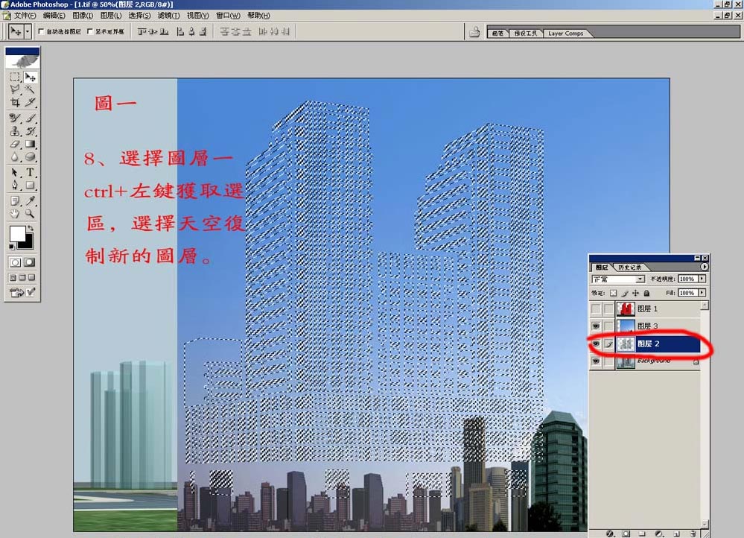
Task: Select the Brush tool
Action: coord(31,118)
